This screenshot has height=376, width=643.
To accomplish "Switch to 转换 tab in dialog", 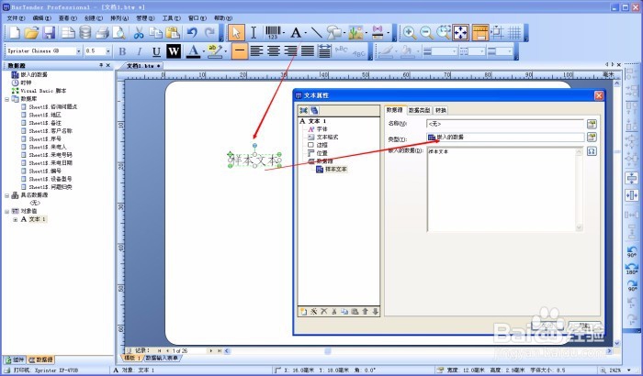I will [x=440, y=110].
